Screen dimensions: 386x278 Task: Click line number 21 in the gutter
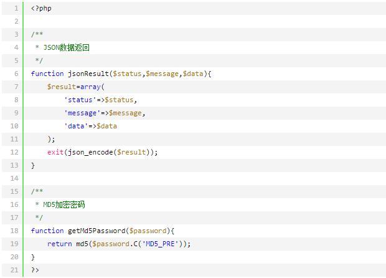14,270
